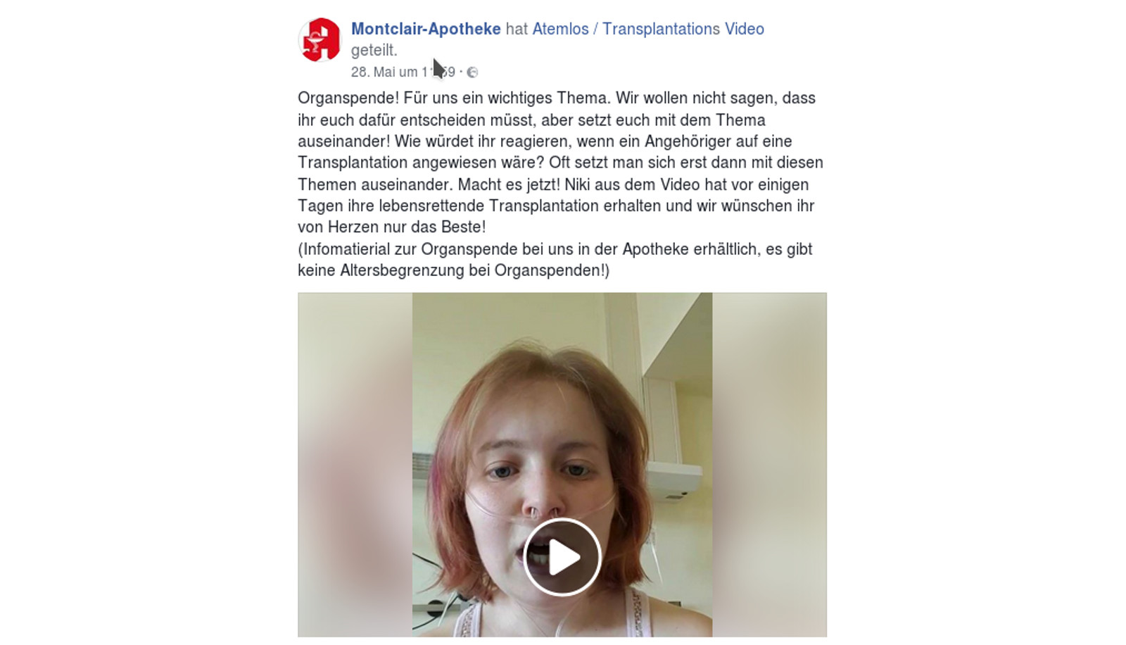Click the line von Herzen nur das Beste!
The width and height of the screenshot is (1126, 645).
click(392, 227)
